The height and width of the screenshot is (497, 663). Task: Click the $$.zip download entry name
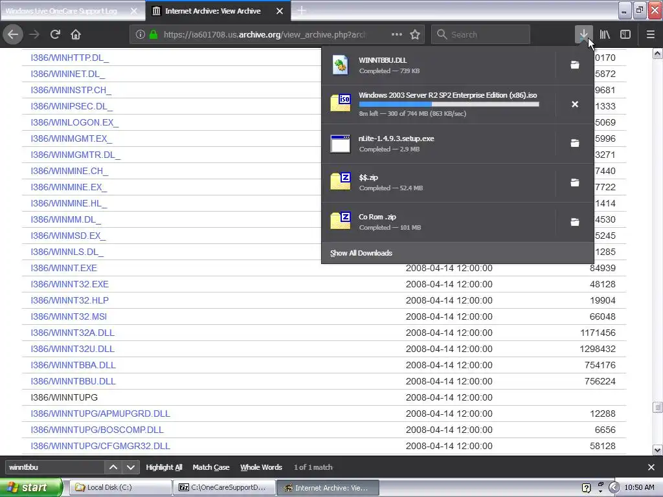pos(368,177)
